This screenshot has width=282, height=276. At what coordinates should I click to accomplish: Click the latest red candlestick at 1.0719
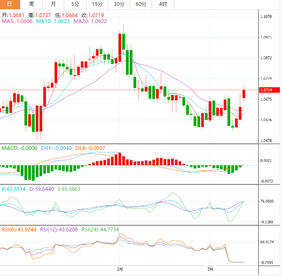coord(244,94)
